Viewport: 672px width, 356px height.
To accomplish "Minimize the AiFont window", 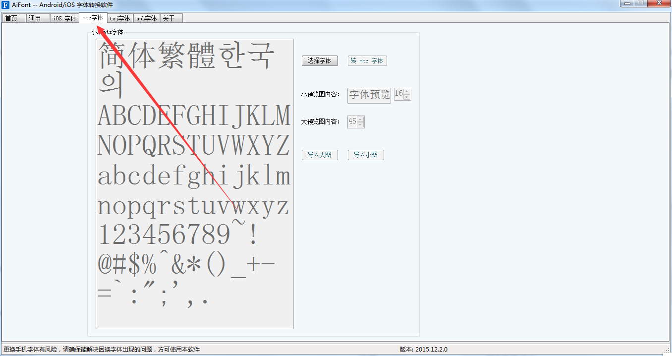I will pyautogui.click(x=628, y=3).
